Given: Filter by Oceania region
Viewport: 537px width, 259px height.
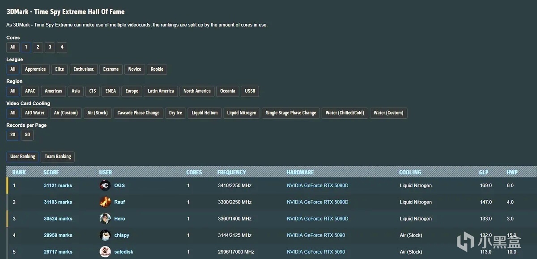Looking at the screenshot, I should [227, 91].
